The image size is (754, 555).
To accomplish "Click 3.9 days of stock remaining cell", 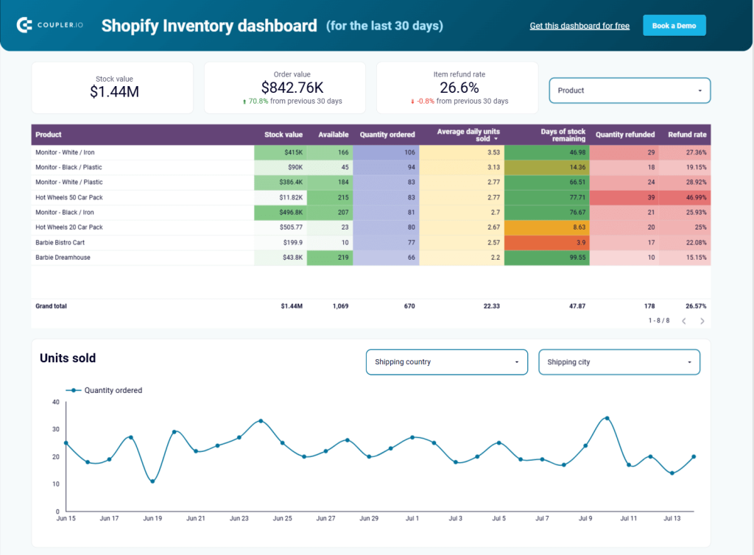I will pyautogui.click(x=547, y=243).
